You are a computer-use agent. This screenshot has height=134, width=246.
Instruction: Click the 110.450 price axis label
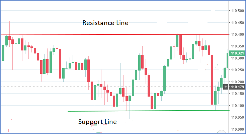[x=237, y=23]
